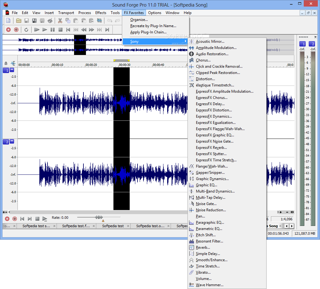The image size is (320, 289).
Task: Select ExpressFX Reverb...
Action: pos(227,148)
